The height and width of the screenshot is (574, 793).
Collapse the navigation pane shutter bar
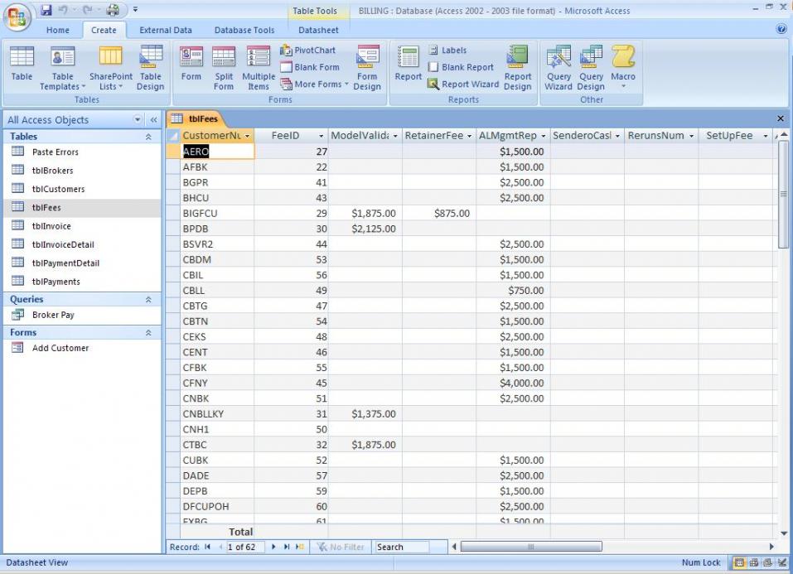(x=154, y=120)
